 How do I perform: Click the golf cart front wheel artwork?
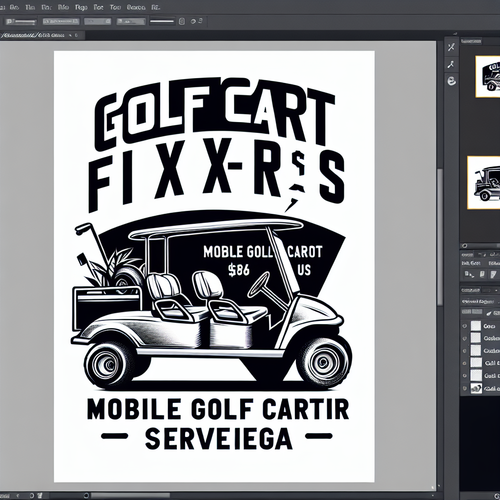323,361
